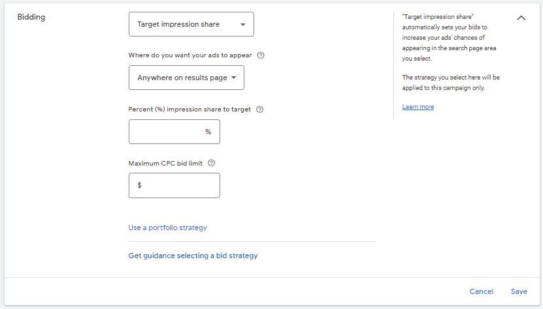Image resolution: width=543 pixels, height=309 pixels.
Task: Click the $ symbol in the CPC bid box
Action: (139, 186)
